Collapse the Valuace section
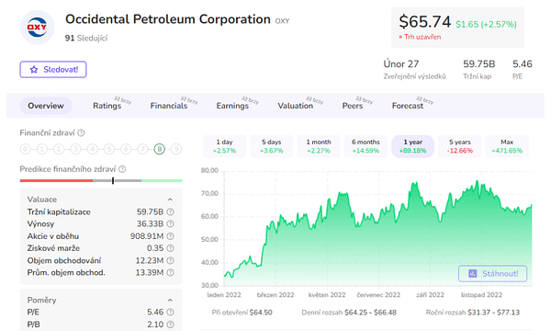This screenshot has width=551, height=331. click(170, 200)
